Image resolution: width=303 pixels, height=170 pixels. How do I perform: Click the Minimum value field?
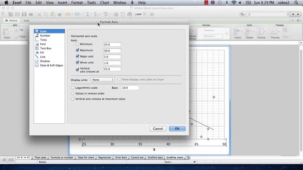[112, 44]
